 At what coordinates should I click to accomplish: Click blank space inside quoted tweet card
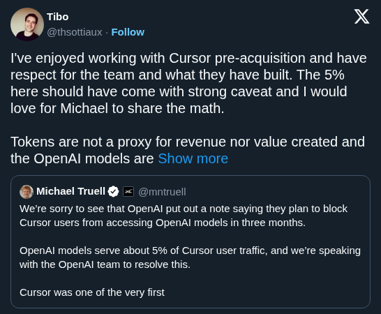tap(267, 292)
